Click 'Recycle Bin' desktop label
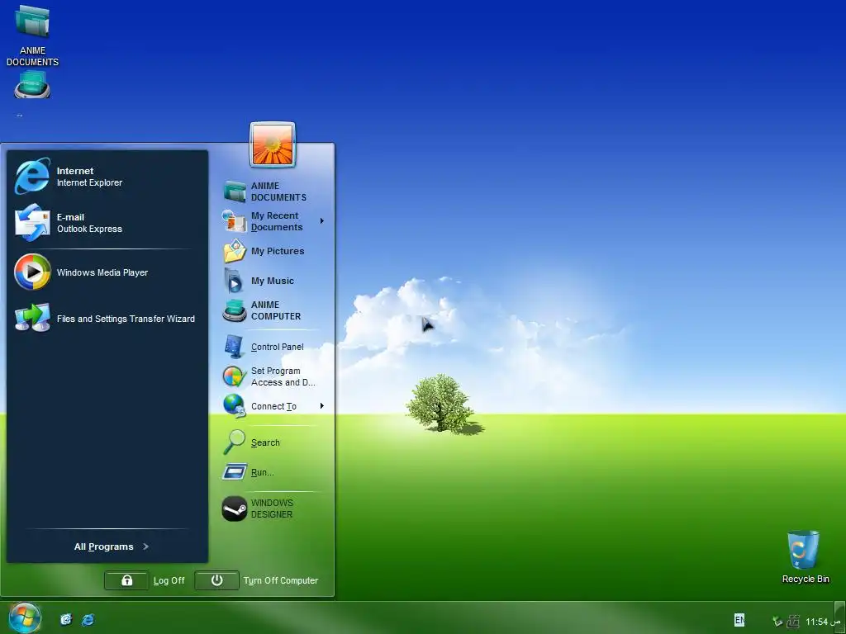 (806, 579)
